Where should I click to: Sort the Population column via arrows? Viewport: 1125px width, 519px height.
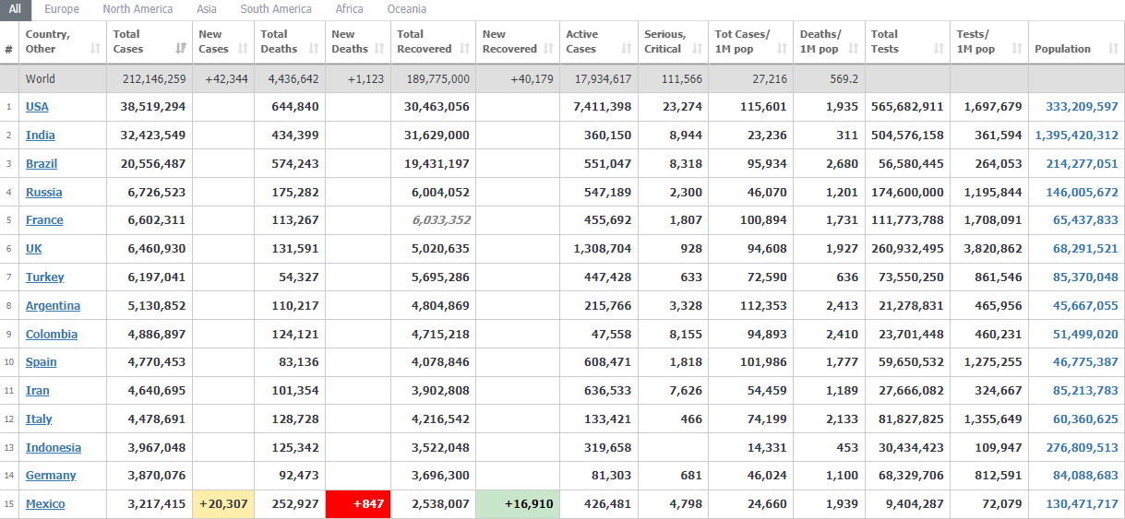1113,49
